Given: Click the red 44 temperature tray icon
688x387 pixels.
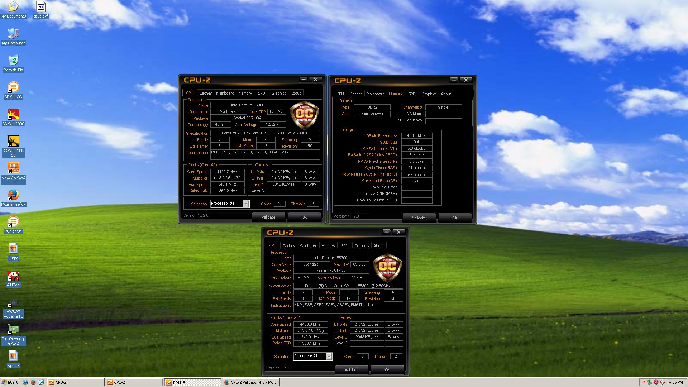Looking at the screenshot, I should [x=643, y=382].
